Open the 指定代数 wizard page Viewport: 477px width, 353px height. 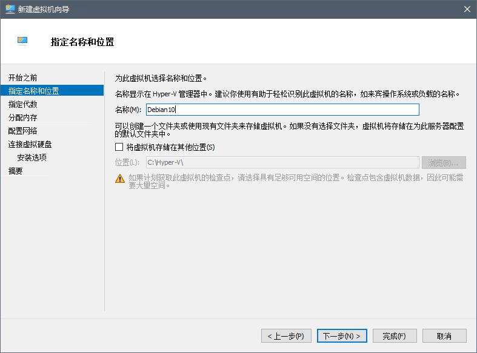(x=23, y=104)
